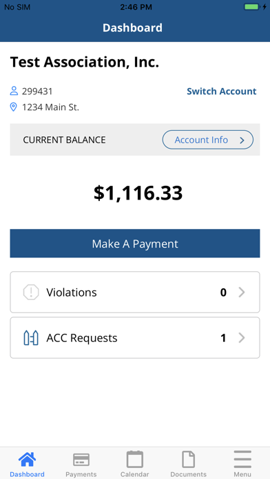Open the Account Info button
This screenshot has width=270, height=479.
pos(207,140)
